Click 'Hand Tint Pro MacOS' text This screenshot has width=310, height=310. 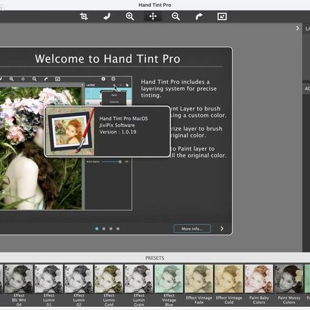(123, 118)
